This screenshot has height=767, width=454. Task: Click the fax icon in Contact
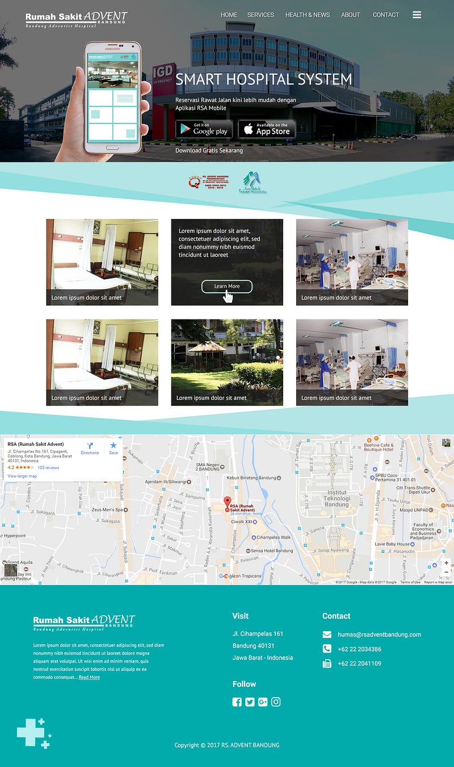(327, 664)
